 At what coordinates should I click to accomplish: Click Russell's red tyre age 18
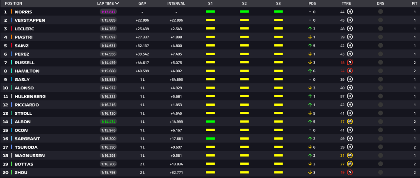pyautogui.click(x=342, y=62)
